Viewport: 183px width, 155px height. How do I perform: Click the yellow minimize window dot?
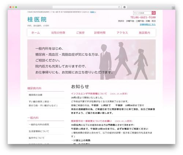click(x=13, y=7)
